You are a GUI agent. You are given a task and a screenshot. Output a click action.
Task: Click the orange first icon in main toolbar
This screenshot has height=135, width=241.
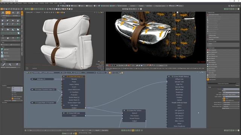2,9
